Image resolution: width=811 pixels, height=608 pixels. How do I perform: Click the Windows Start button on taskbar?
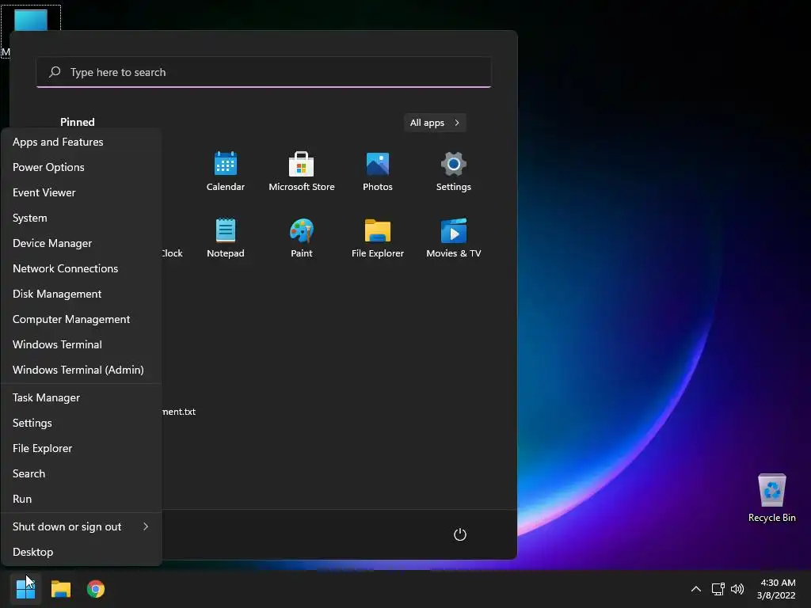click(25, 589)
